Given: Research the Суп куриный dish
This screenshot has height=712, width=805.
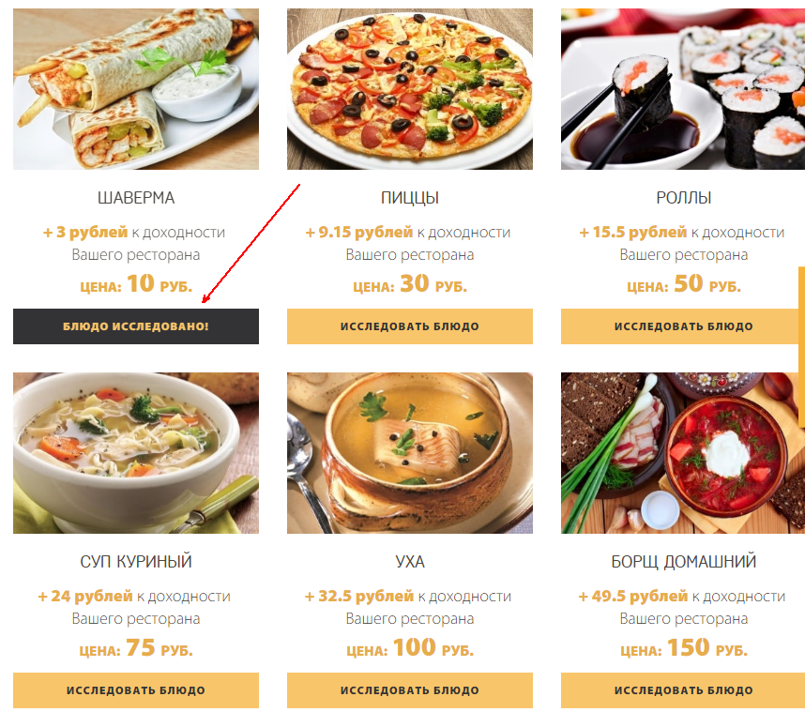Looking at the screenshot, I should (x=136, y=690).
